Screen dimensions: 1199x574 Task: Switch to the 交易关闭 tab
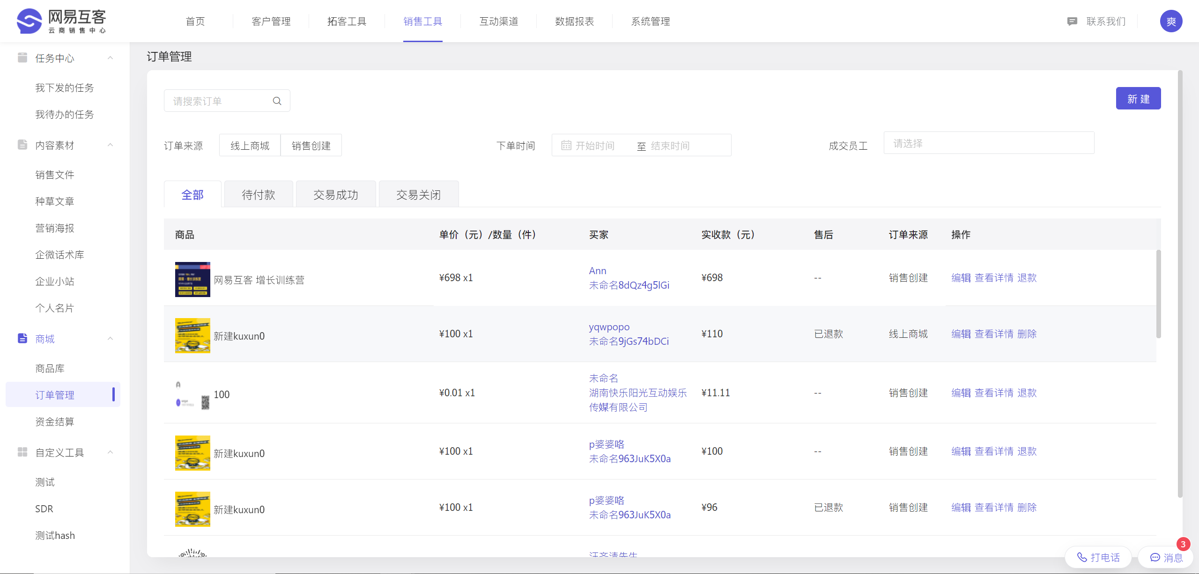[x=419, y=195]
